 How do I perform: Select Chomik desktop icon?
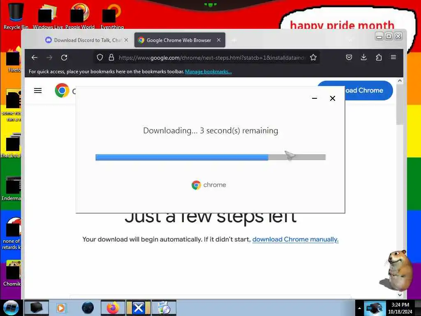coord(12,274)
